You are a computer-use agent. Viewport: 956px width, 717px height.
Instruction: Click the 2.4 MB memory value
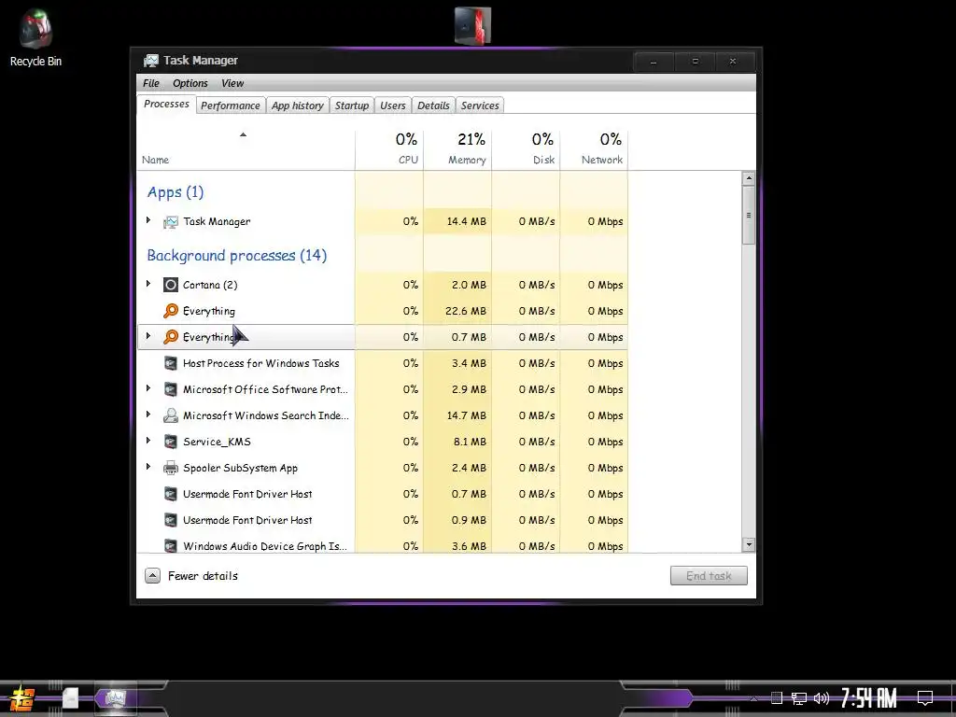click(469, 469)
